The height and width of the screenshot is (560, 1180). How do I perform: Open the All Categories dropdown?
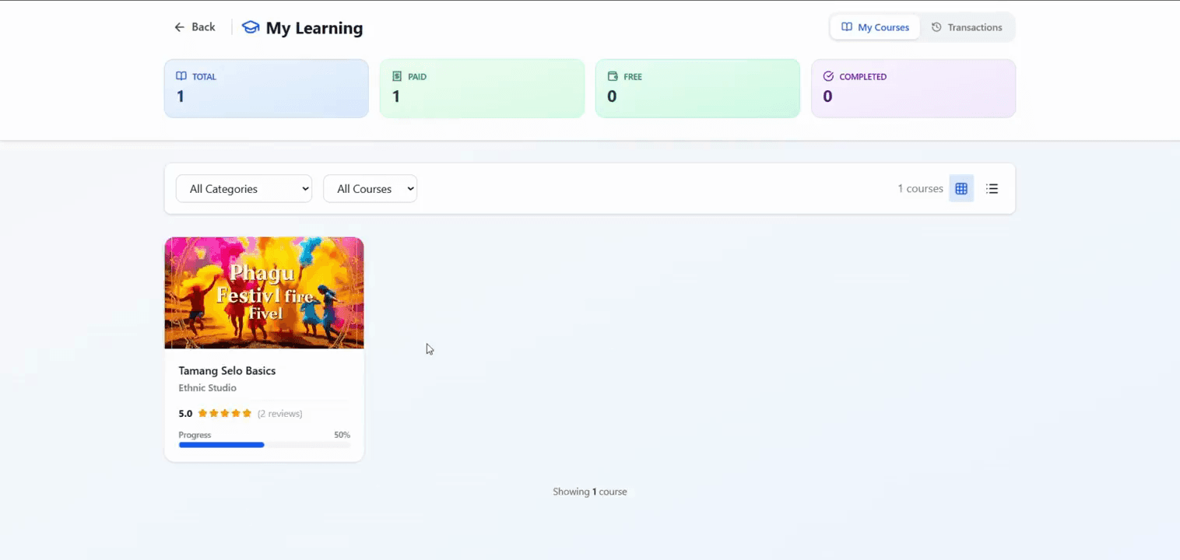click(x=244, y=188)
